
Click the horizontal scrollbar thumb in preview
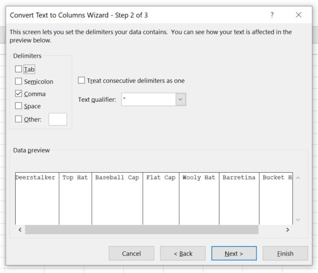point(141,230)
